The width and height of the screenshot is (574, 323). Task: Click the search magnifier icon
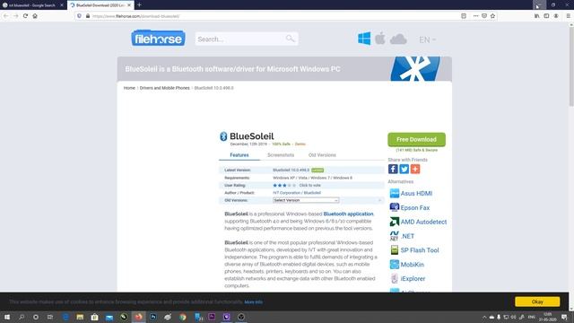click(290, 39)
